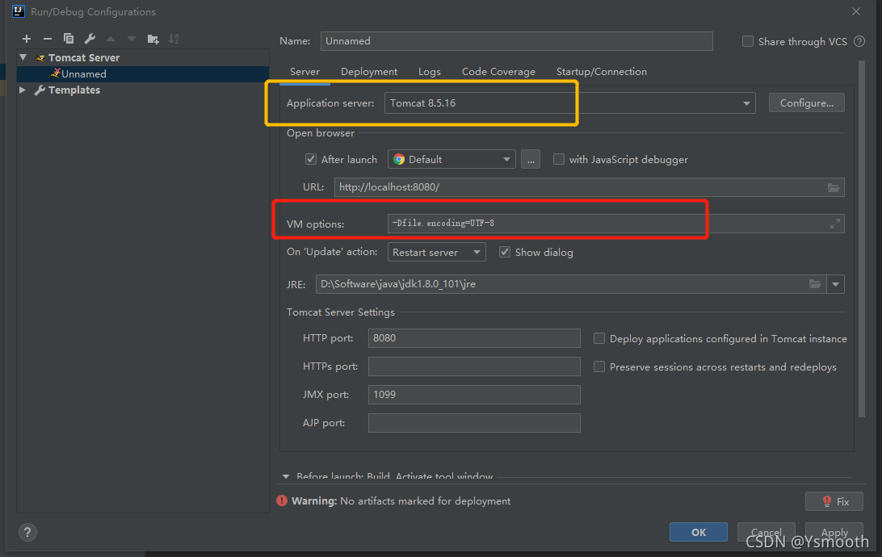
Task: Click the HTTP port field
Action: [474, 338]
